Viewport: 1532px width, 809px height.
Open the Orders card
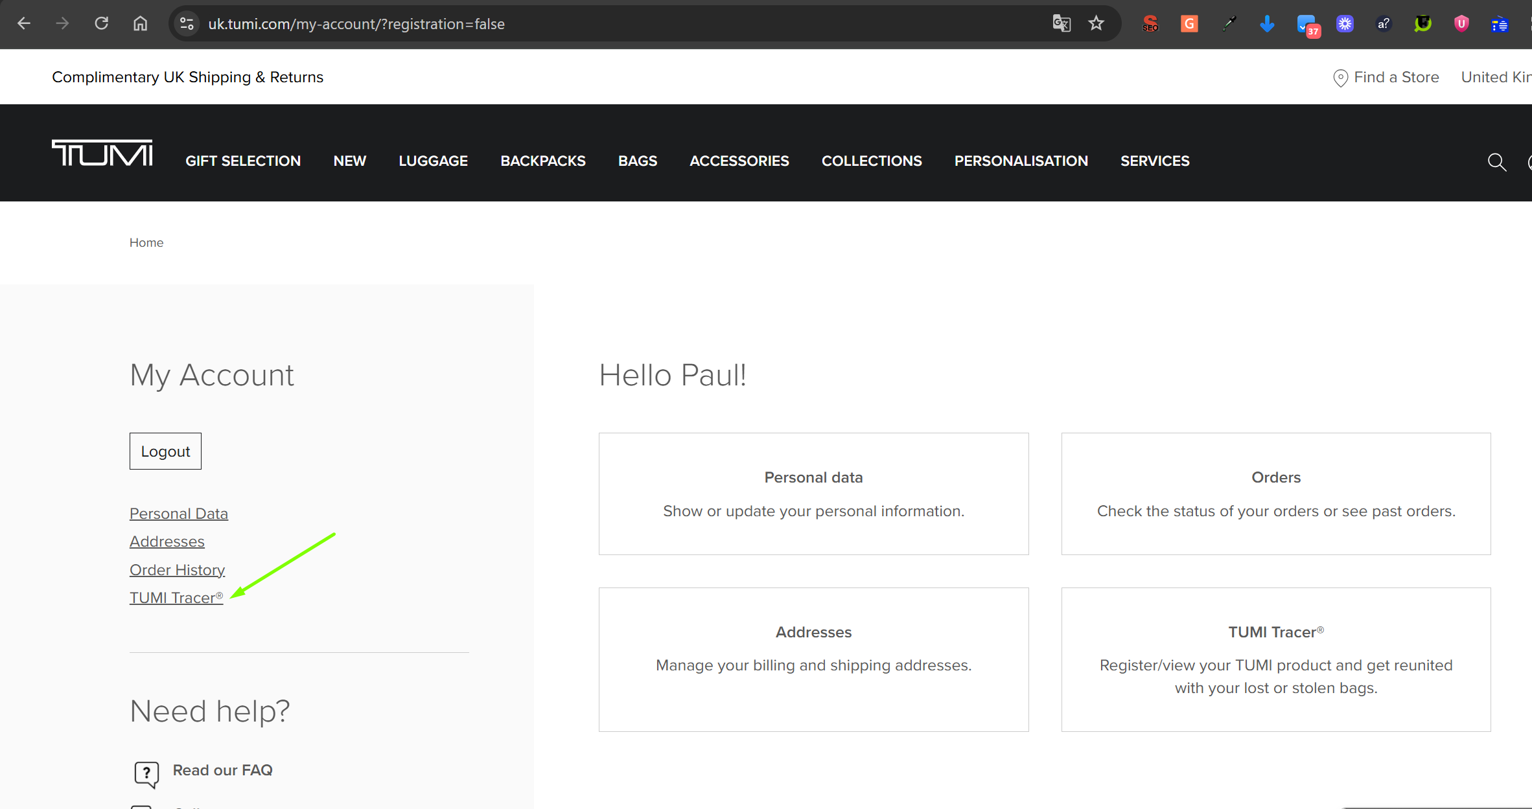coord(1275,494)
